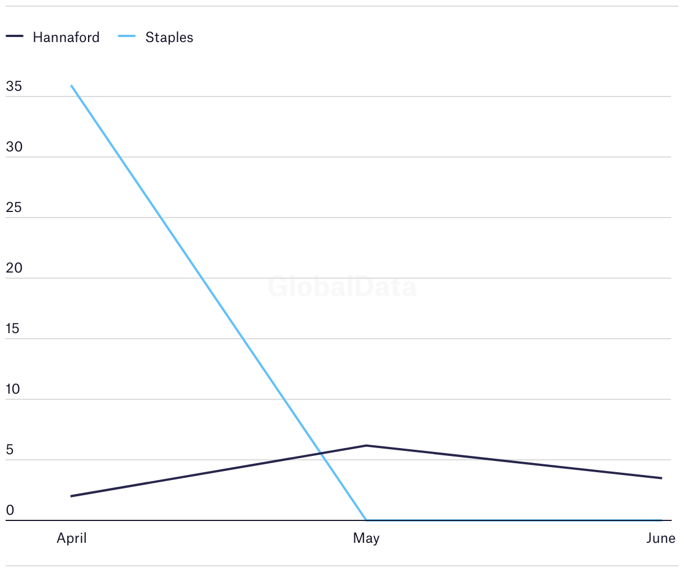
Task: Select the April x-axis label
Action: tap(72, 538)
